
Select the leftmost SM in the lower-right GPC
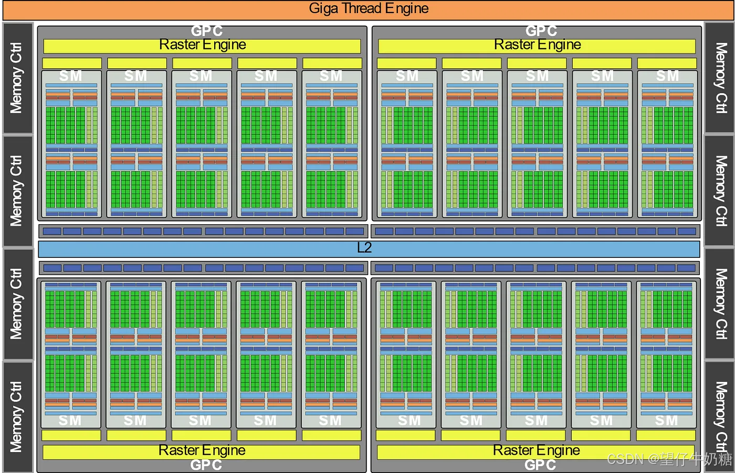[406, 354]
